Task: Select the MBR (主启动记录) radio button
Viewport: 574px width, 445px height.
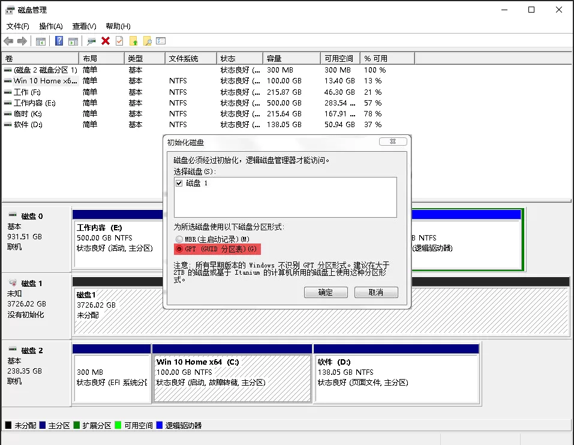Action: [x=179, y=239]
